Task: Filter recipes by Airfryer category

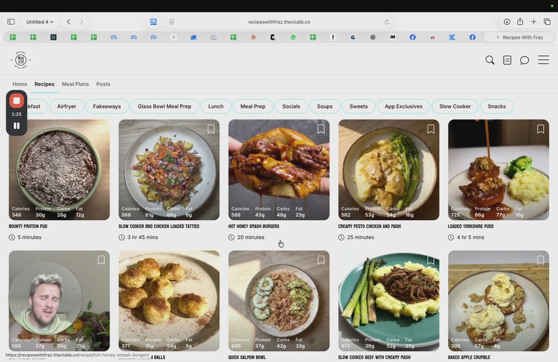Action: [66, 106]
